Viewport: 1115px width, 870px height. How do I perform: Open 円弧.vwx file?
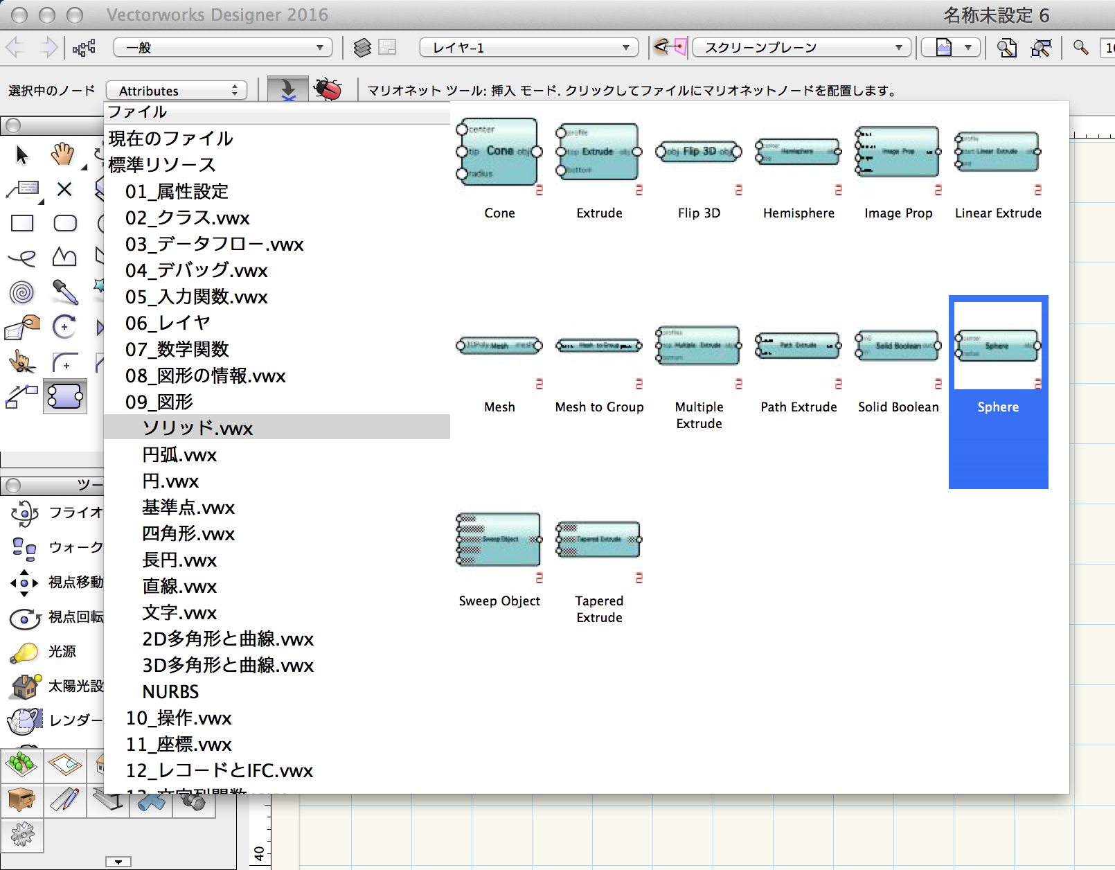pyautogui.click(x=179, y=454)
